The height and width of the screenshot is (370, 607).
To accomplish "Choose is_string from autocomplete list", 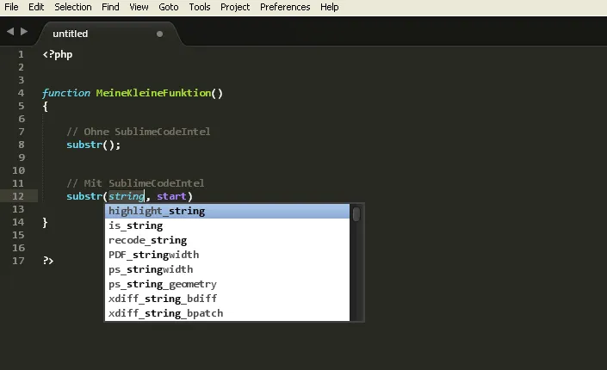I will [x=227, y=225].
